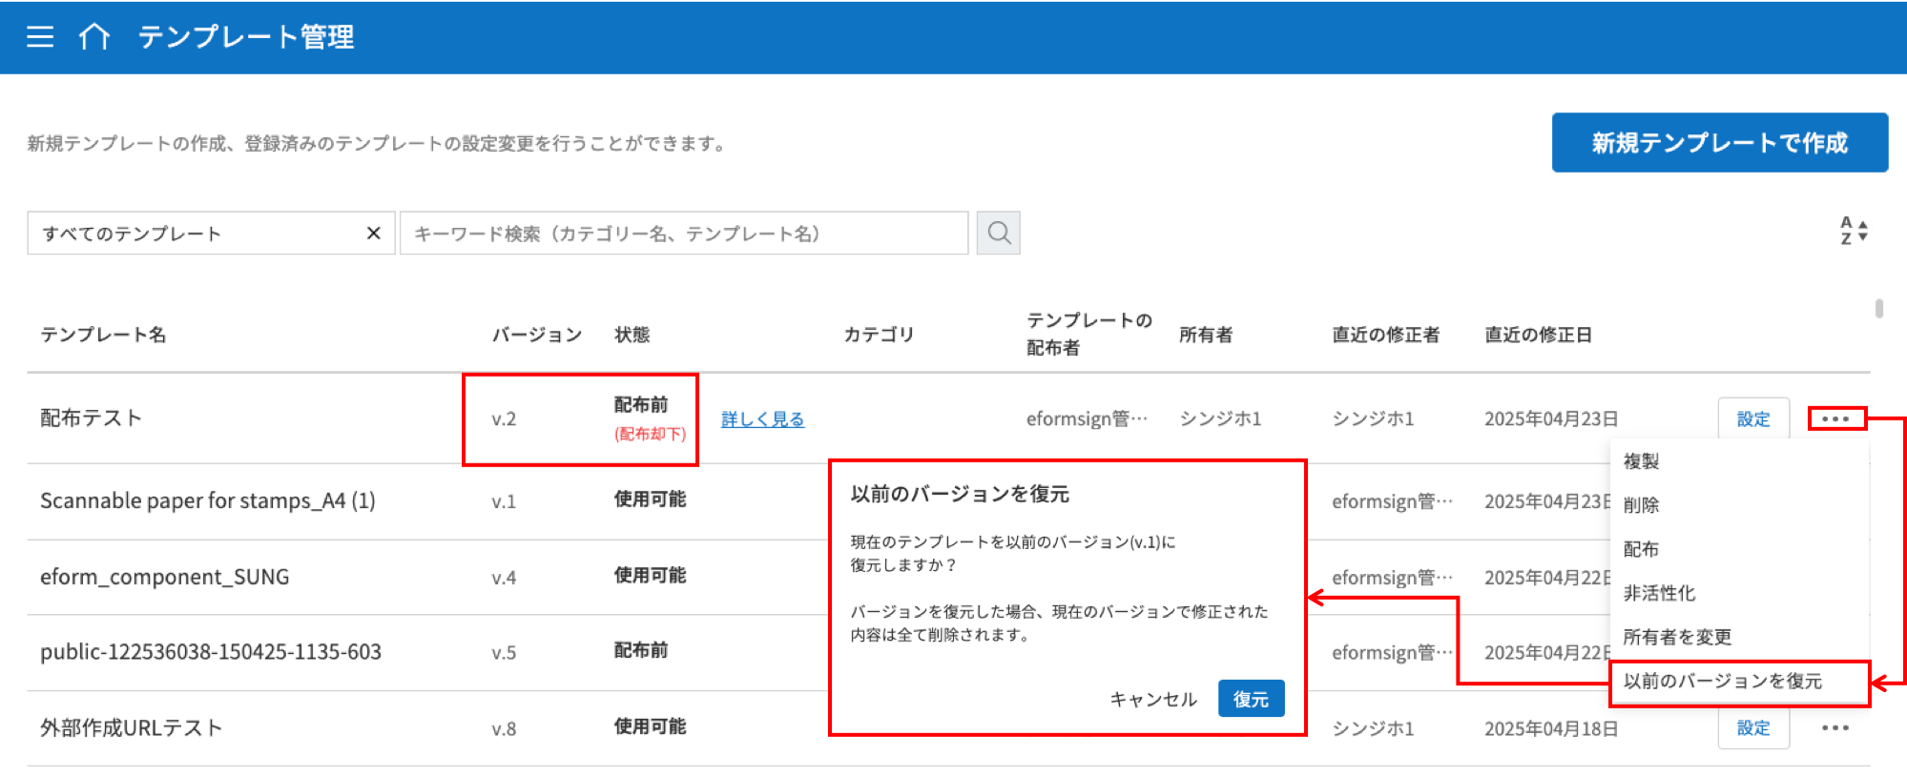Click the 新規テンプレートで作成 button
The height and width of the screenshot is (776, 1907).
pos(1719,143)
